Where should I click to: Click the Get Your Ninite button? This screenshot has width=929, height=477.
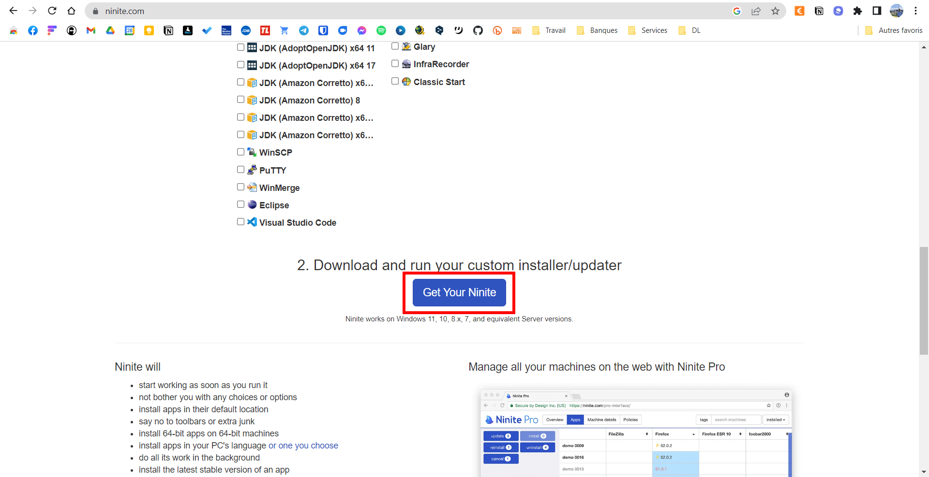coord(459,292)
